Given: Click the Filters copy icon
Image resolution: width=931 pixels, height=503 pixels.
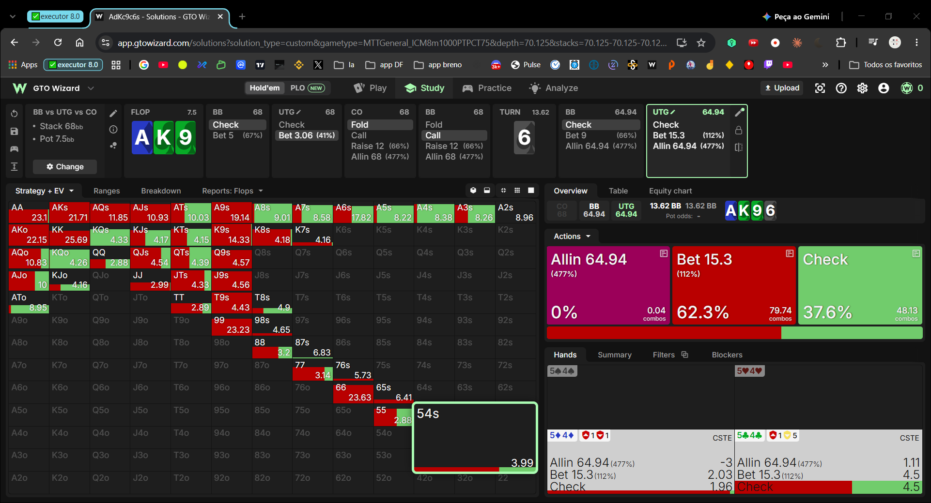Looking at the screenshot, I should pyautogui.click(x=685, y=355).
